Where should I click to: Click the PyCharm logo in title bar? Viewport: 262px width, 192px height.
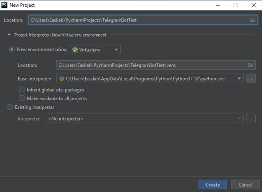4,5
